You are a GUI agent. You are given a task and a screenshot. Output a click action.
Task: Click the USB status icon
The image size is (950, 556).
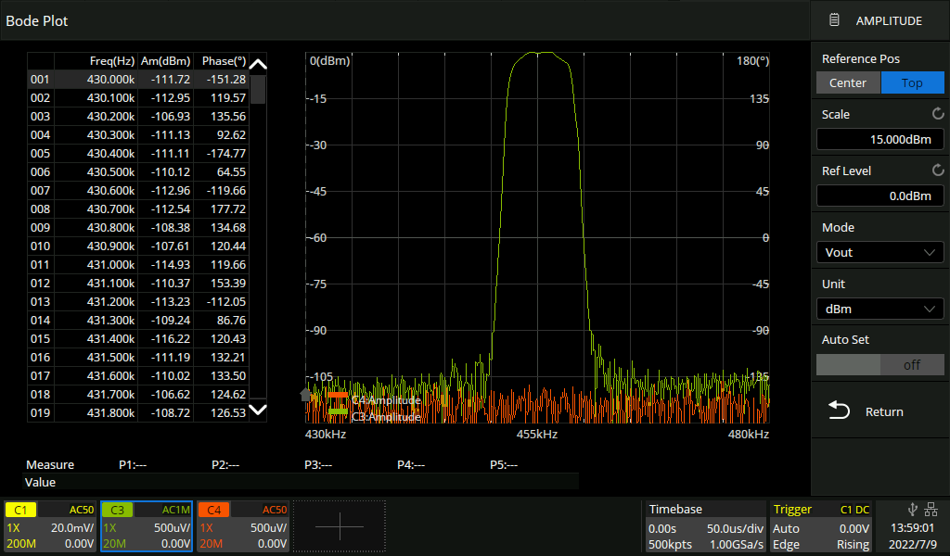(913, 510)
